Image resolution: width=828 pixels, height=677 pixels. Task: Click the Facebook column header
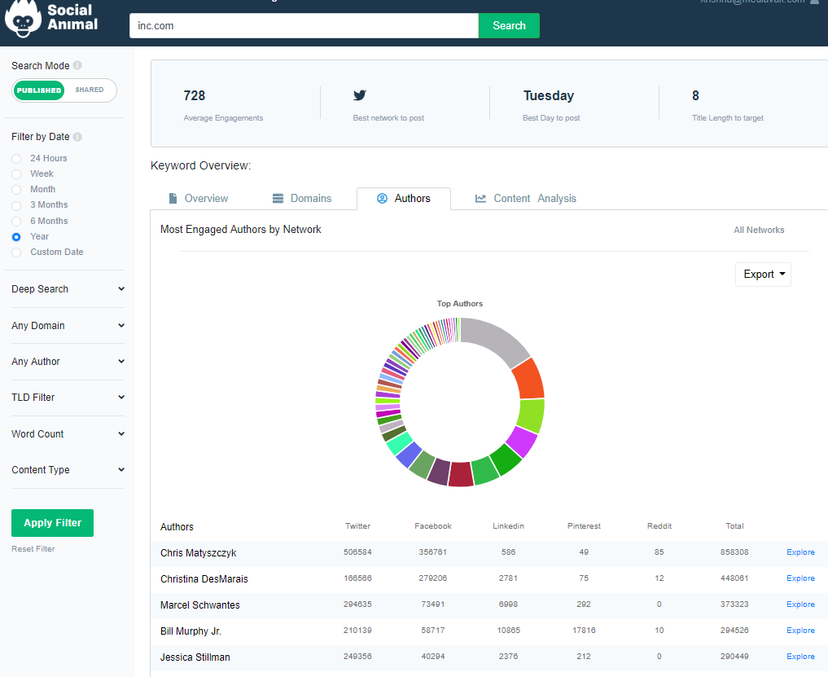(x=433, y=525)
